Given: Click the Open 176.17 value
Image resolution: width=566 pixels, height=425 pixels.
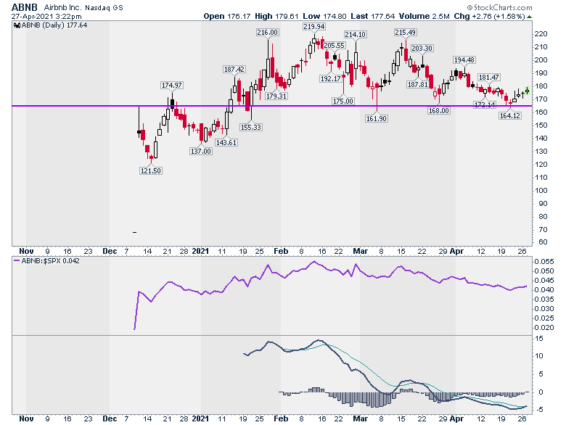Looking at the screenshot, I should [x=227, y=16].
